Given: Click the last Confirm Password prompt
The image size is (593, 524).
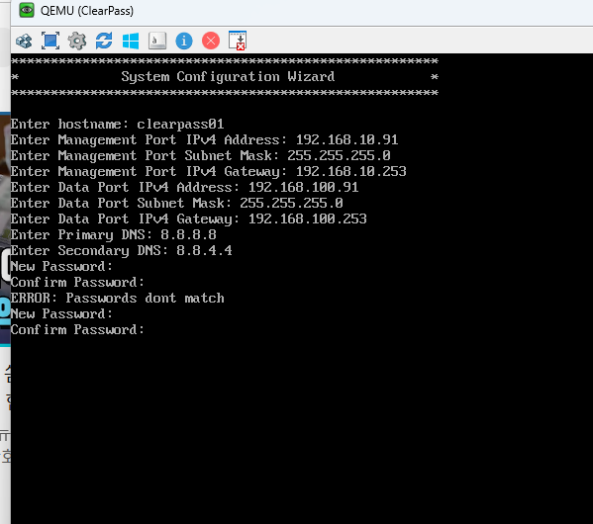Looking at the screenshot, I should [77, 330].
